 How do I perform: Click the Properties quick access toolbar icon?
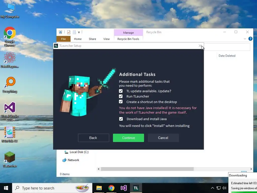click(69, 32)
